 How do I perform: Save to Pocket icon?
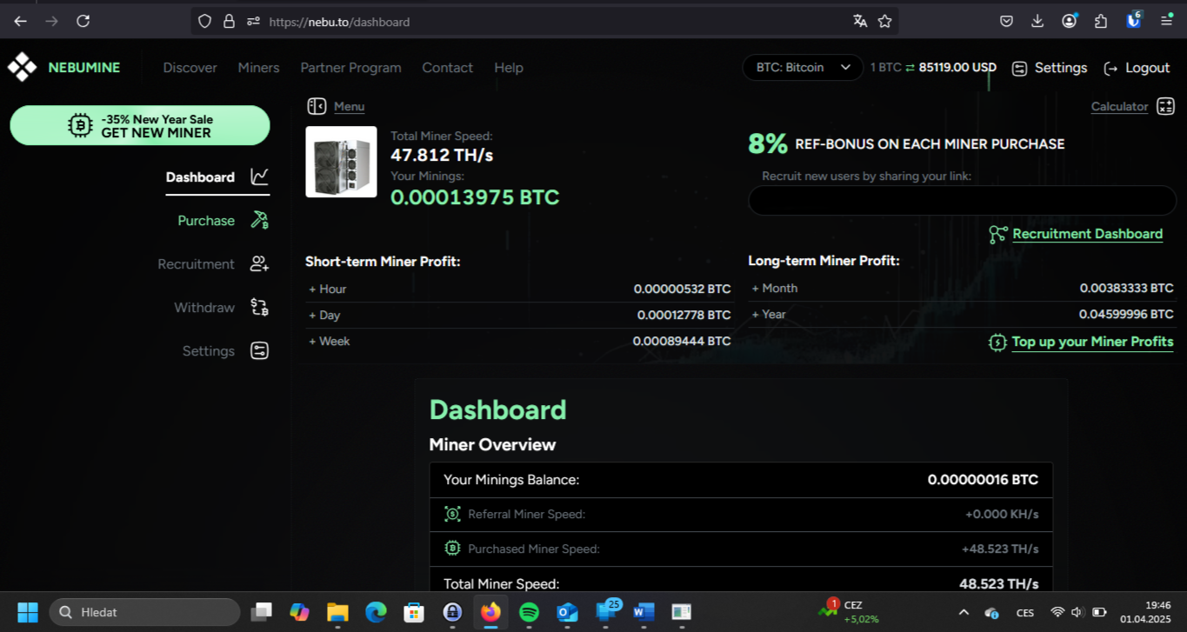(1006, 21)
